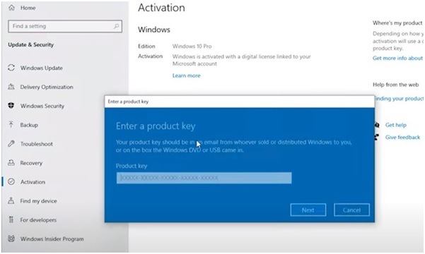425x254 pixels.
Task: Go to Delivery Optimization settings
Action: [47, 87]
